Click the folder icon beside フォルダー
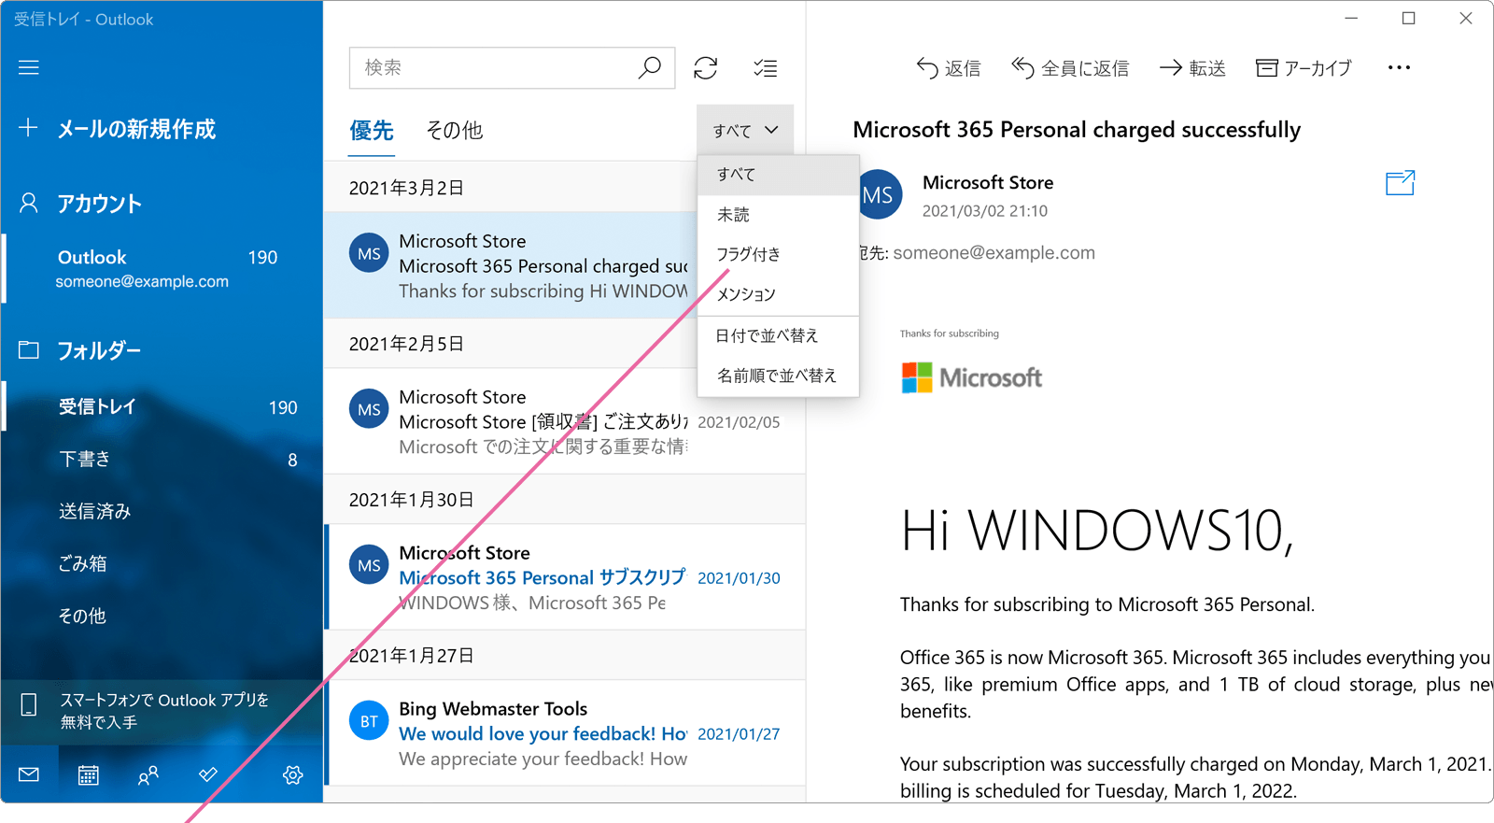This screenshot has width=1494, height=823. (29, 349)
